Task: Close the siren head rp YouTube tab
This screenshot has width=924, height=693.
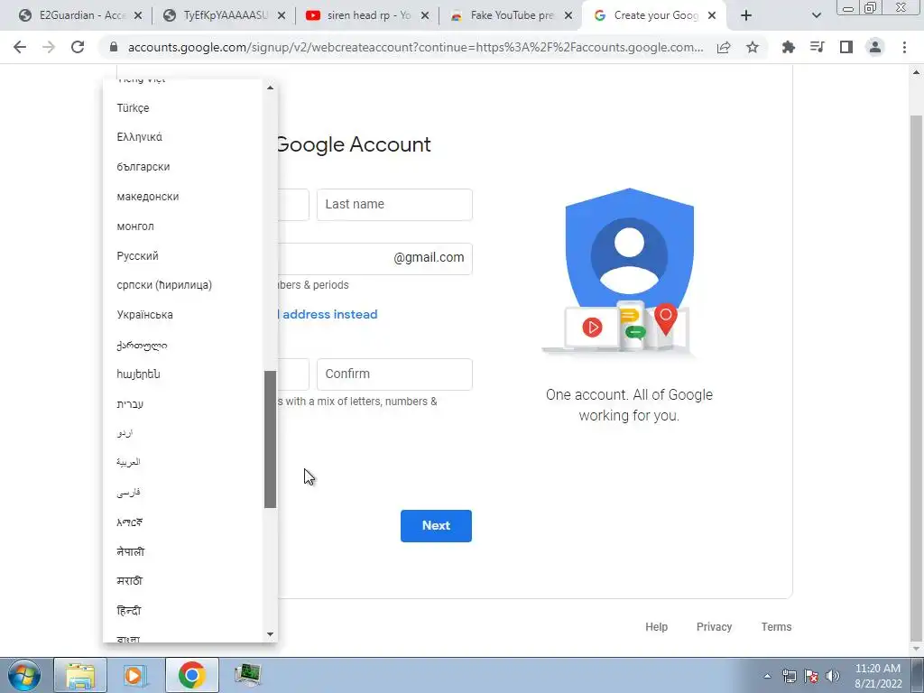Action: 425,16
